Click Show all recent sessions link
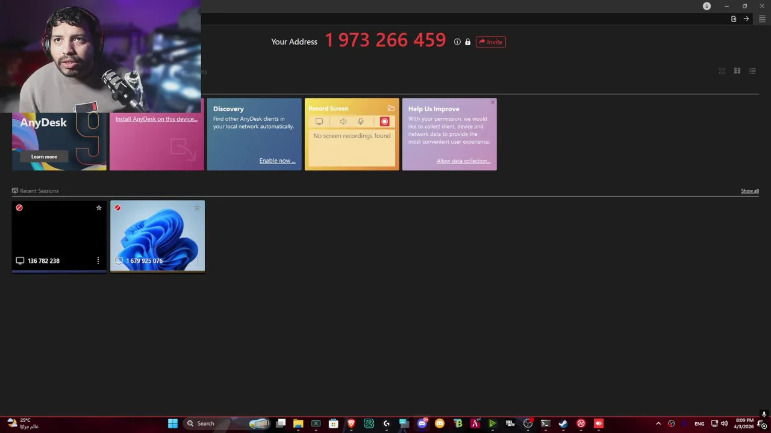Image resolution: width=771 pixels, height=433 pixels. coord(749,191)
